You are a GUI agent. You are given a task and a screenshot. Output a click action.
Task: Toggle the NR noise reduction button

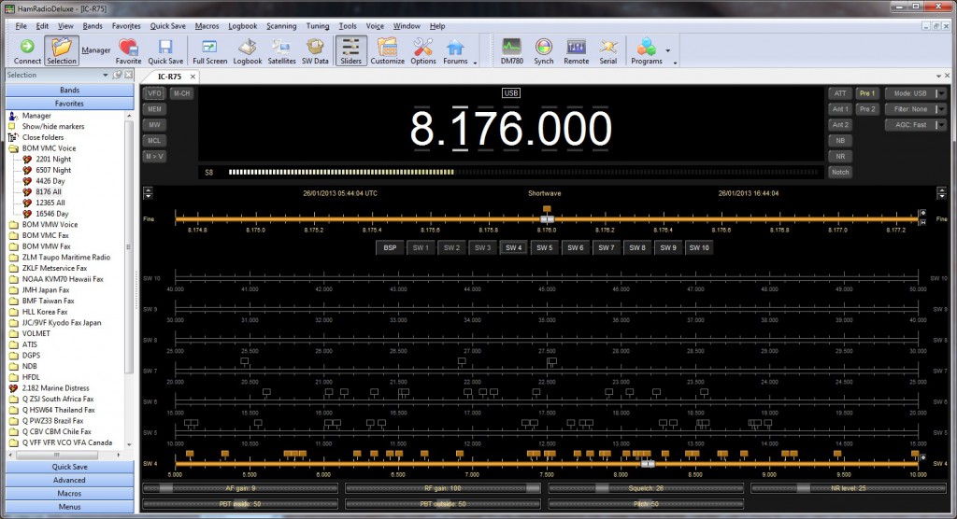tap(840, 156)
